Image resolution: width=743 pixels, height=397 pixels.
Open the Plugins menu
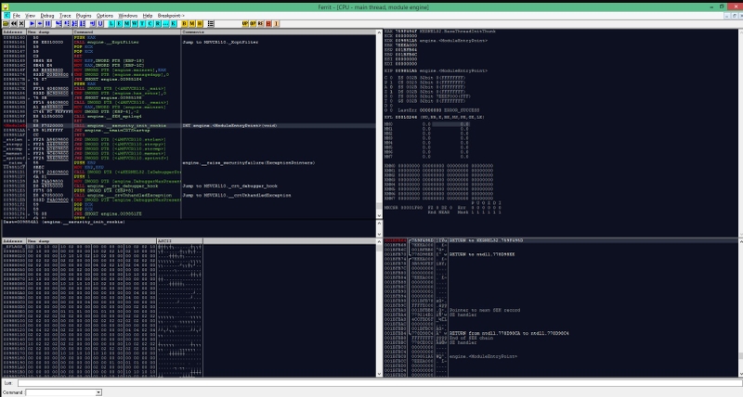coord(84,16)
